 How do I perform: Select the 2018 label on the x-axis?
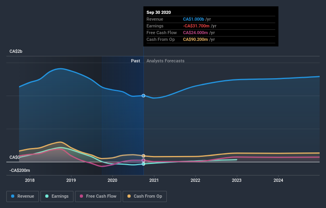click(30, 180)
